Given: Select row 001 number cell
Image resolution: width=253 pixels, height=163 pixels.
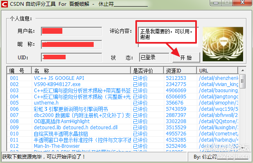Looking at the screenshot, I should click(x=14, y=78).
